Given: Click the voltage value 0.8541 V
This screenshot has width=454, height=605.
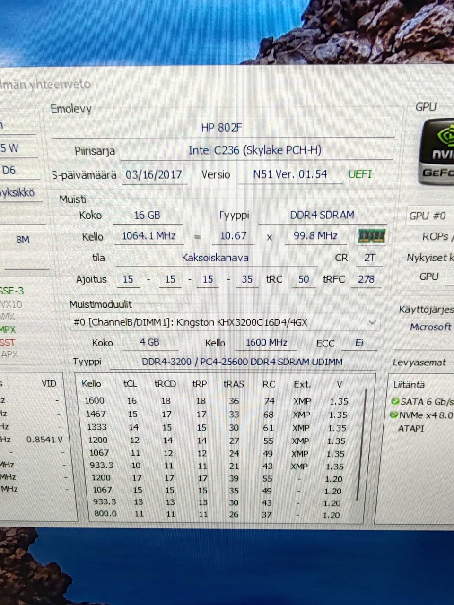Looking at the screenshot, I should coord(44,440).
